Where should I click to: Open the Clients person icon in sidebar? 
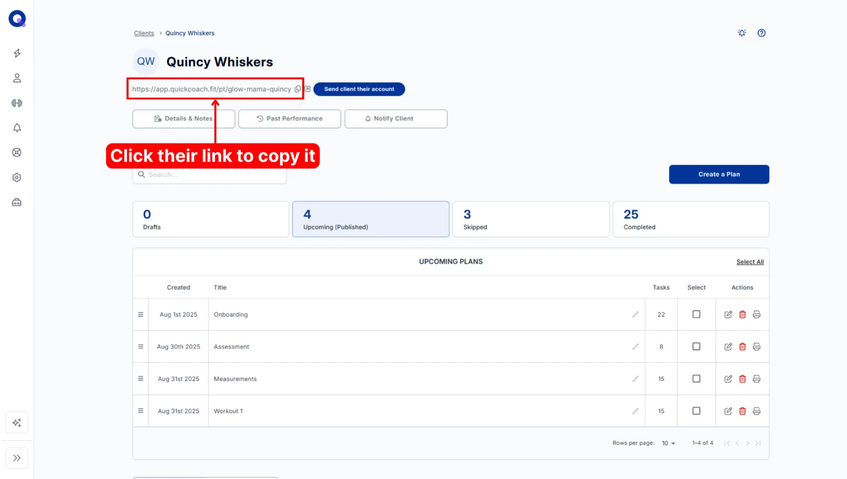click(x=17, y=78)
